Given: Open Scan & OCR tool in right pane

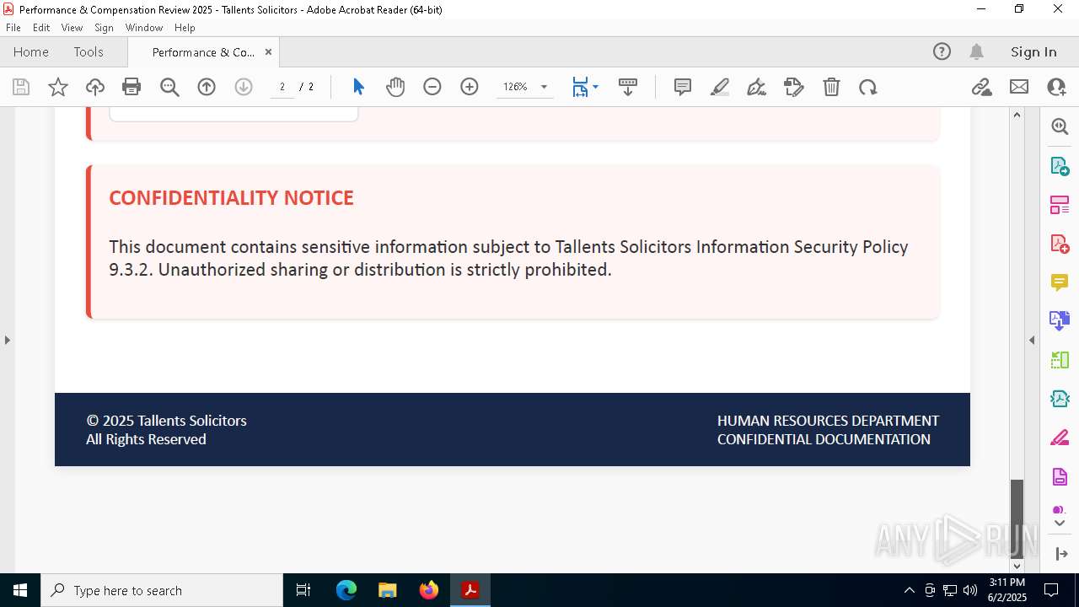Looking at the screenshot, I should 1060,399.
